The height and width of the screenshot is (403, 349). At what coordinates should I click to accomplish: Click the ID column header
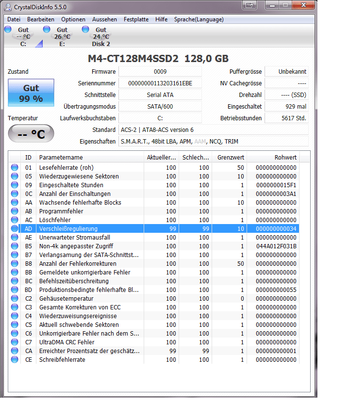coord(28,158)
